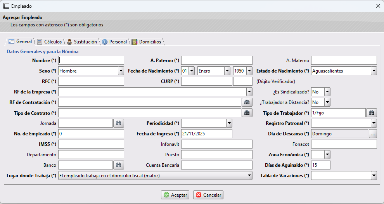Click the Banco input field

(85, 165)
